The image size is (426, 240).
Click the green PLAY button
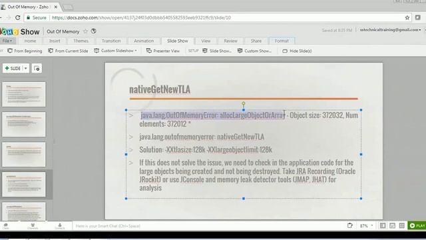click(x=417, y=225)
